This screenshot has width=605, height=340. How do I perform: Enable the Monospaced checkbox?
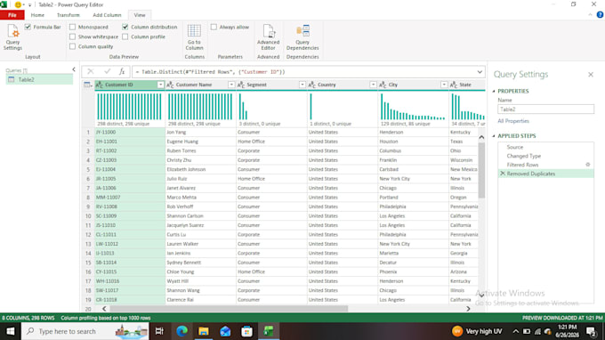pos(73,27)
